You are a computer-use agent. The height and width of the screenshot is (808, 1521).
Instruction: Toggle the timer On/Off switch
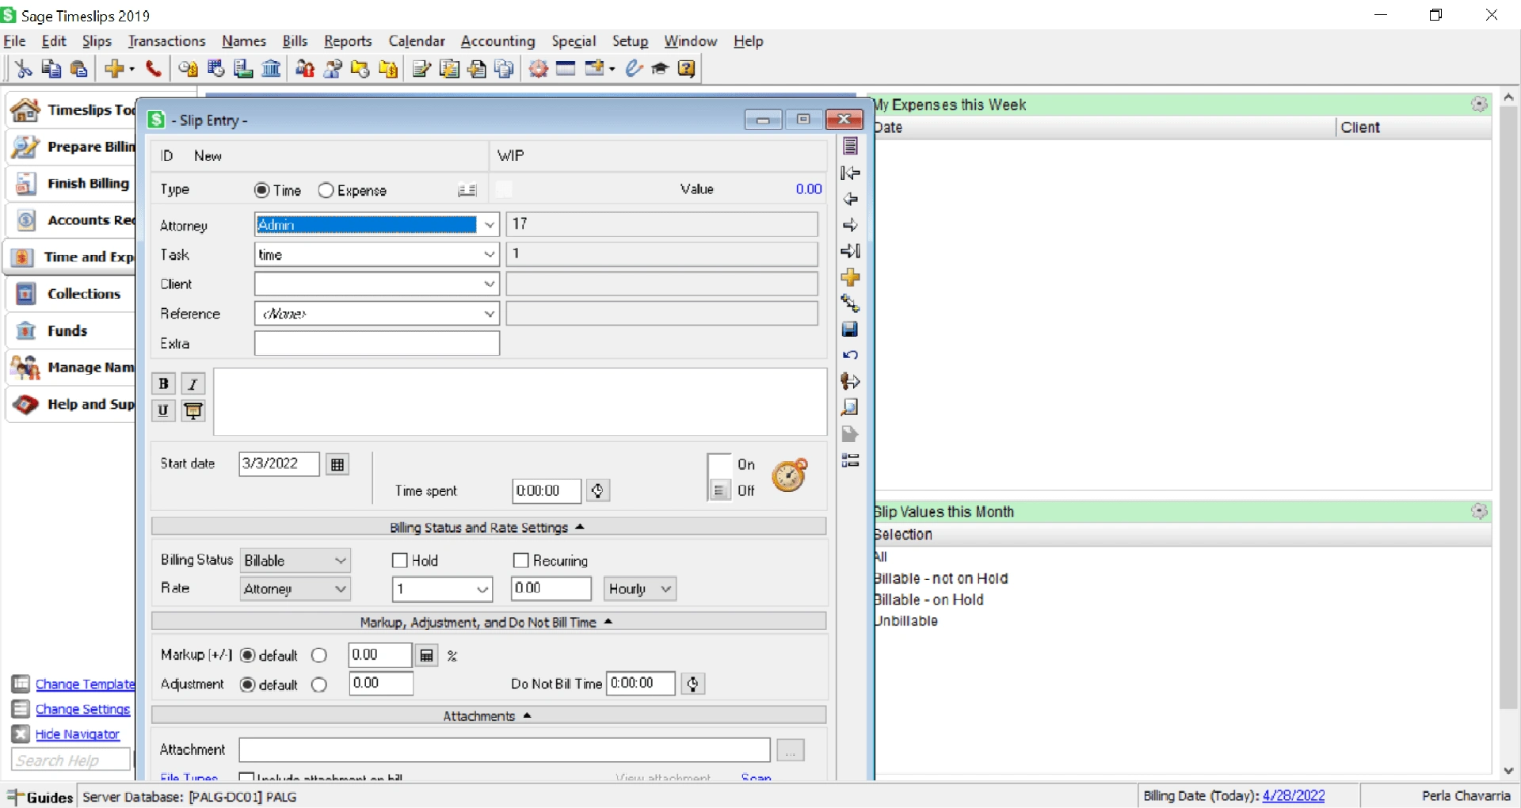(x=719, y=478)
